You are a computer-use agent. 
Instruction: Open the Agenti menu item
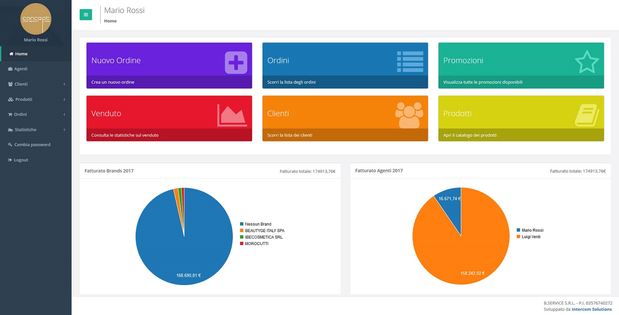tap(21, 69)
